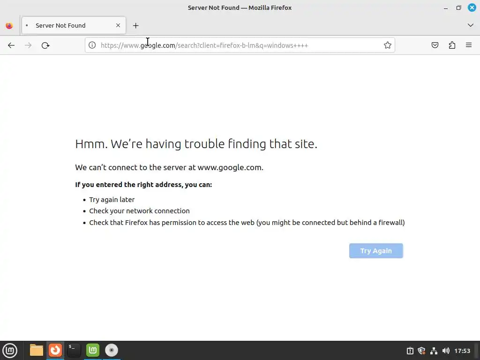Open Firefox View icon left of tabs
This screenshot has height=360, width=480.
[9, 25]
